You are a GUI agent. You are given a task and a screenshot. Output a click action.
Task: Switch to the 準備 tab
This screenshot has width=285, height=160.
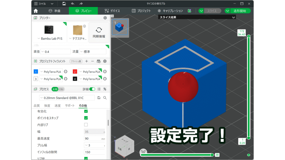tap(55, 11)
